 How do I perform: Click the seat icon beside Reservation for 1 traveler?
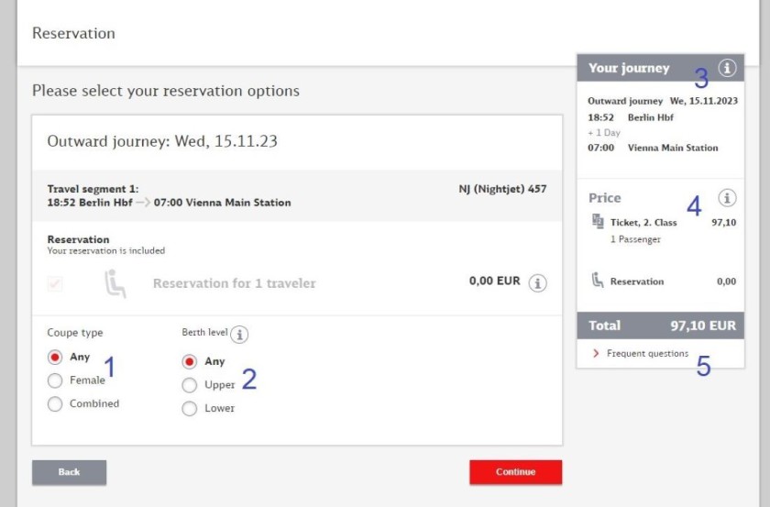(x=115, y=284)
